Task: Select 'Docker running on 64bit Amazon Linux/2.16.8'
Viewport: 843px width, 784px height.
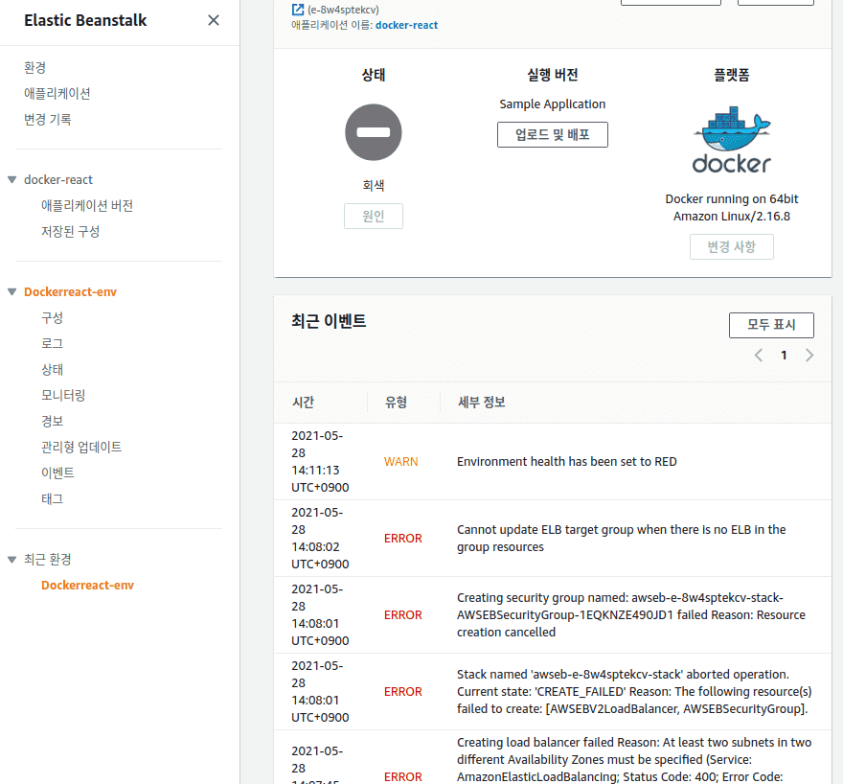Action: click(x=731, y=208)
